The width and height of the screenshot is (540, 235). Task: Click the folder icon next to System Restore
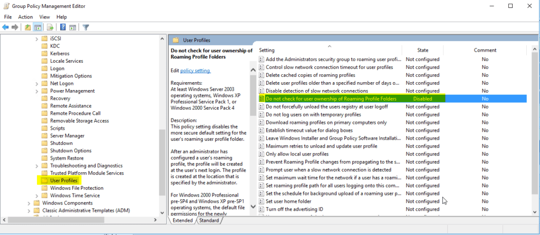click(x=44, y=158)
